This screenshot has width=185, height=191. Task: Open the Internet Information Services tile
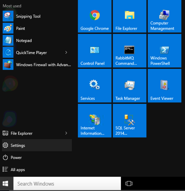click(x=95, y=121)
